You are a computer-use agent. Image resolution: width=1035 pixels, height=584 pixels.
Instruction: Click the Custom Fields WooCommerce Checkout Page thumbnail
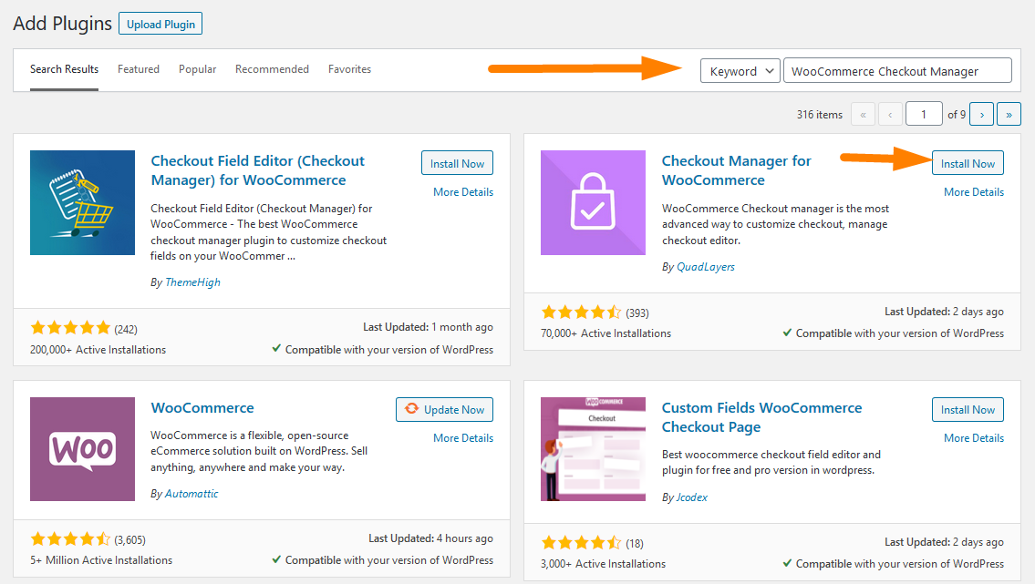point(593,449)
